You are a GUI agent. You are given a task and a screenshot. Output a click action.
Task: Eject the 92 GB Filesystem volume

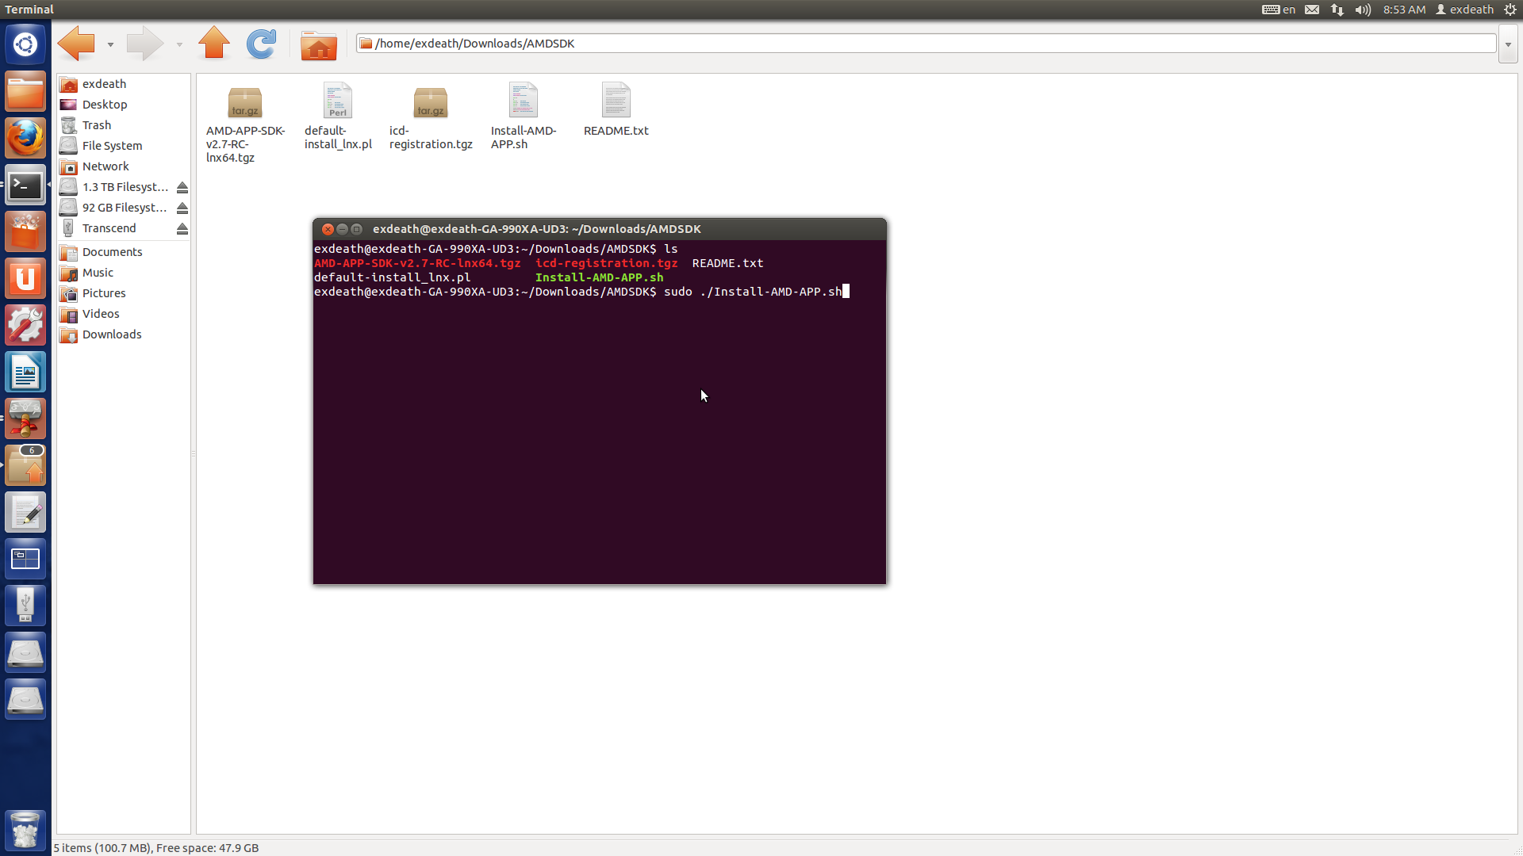coord(182,208)
